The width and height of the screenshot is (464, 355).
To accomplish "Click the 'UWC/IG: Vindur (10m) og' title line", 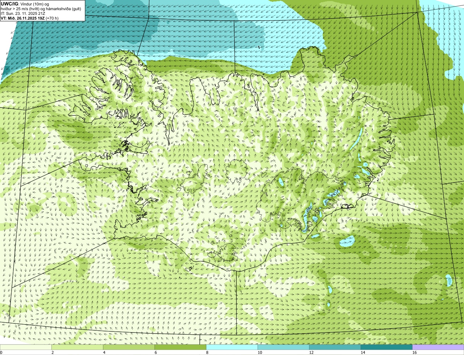I will point(25,4).
